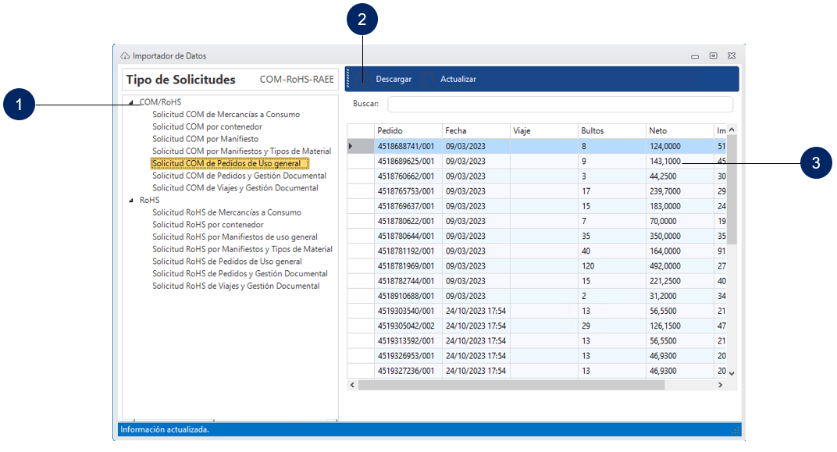Sort by the Pedido column header
Viewport: 837px width, 452px height.
click(407, 130)
